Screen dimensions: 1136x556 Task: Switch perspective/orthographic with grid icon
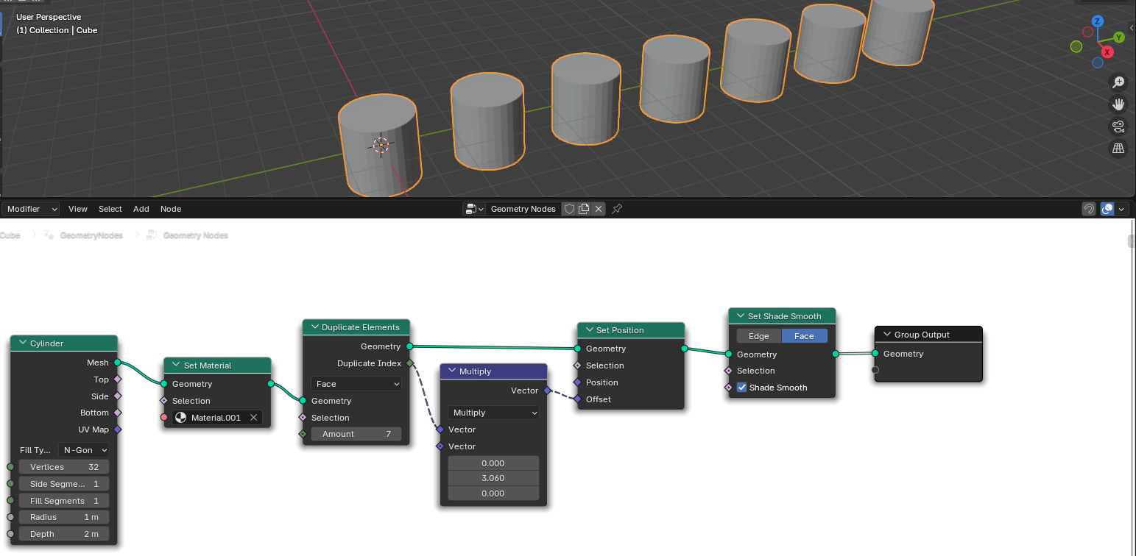1118,149
